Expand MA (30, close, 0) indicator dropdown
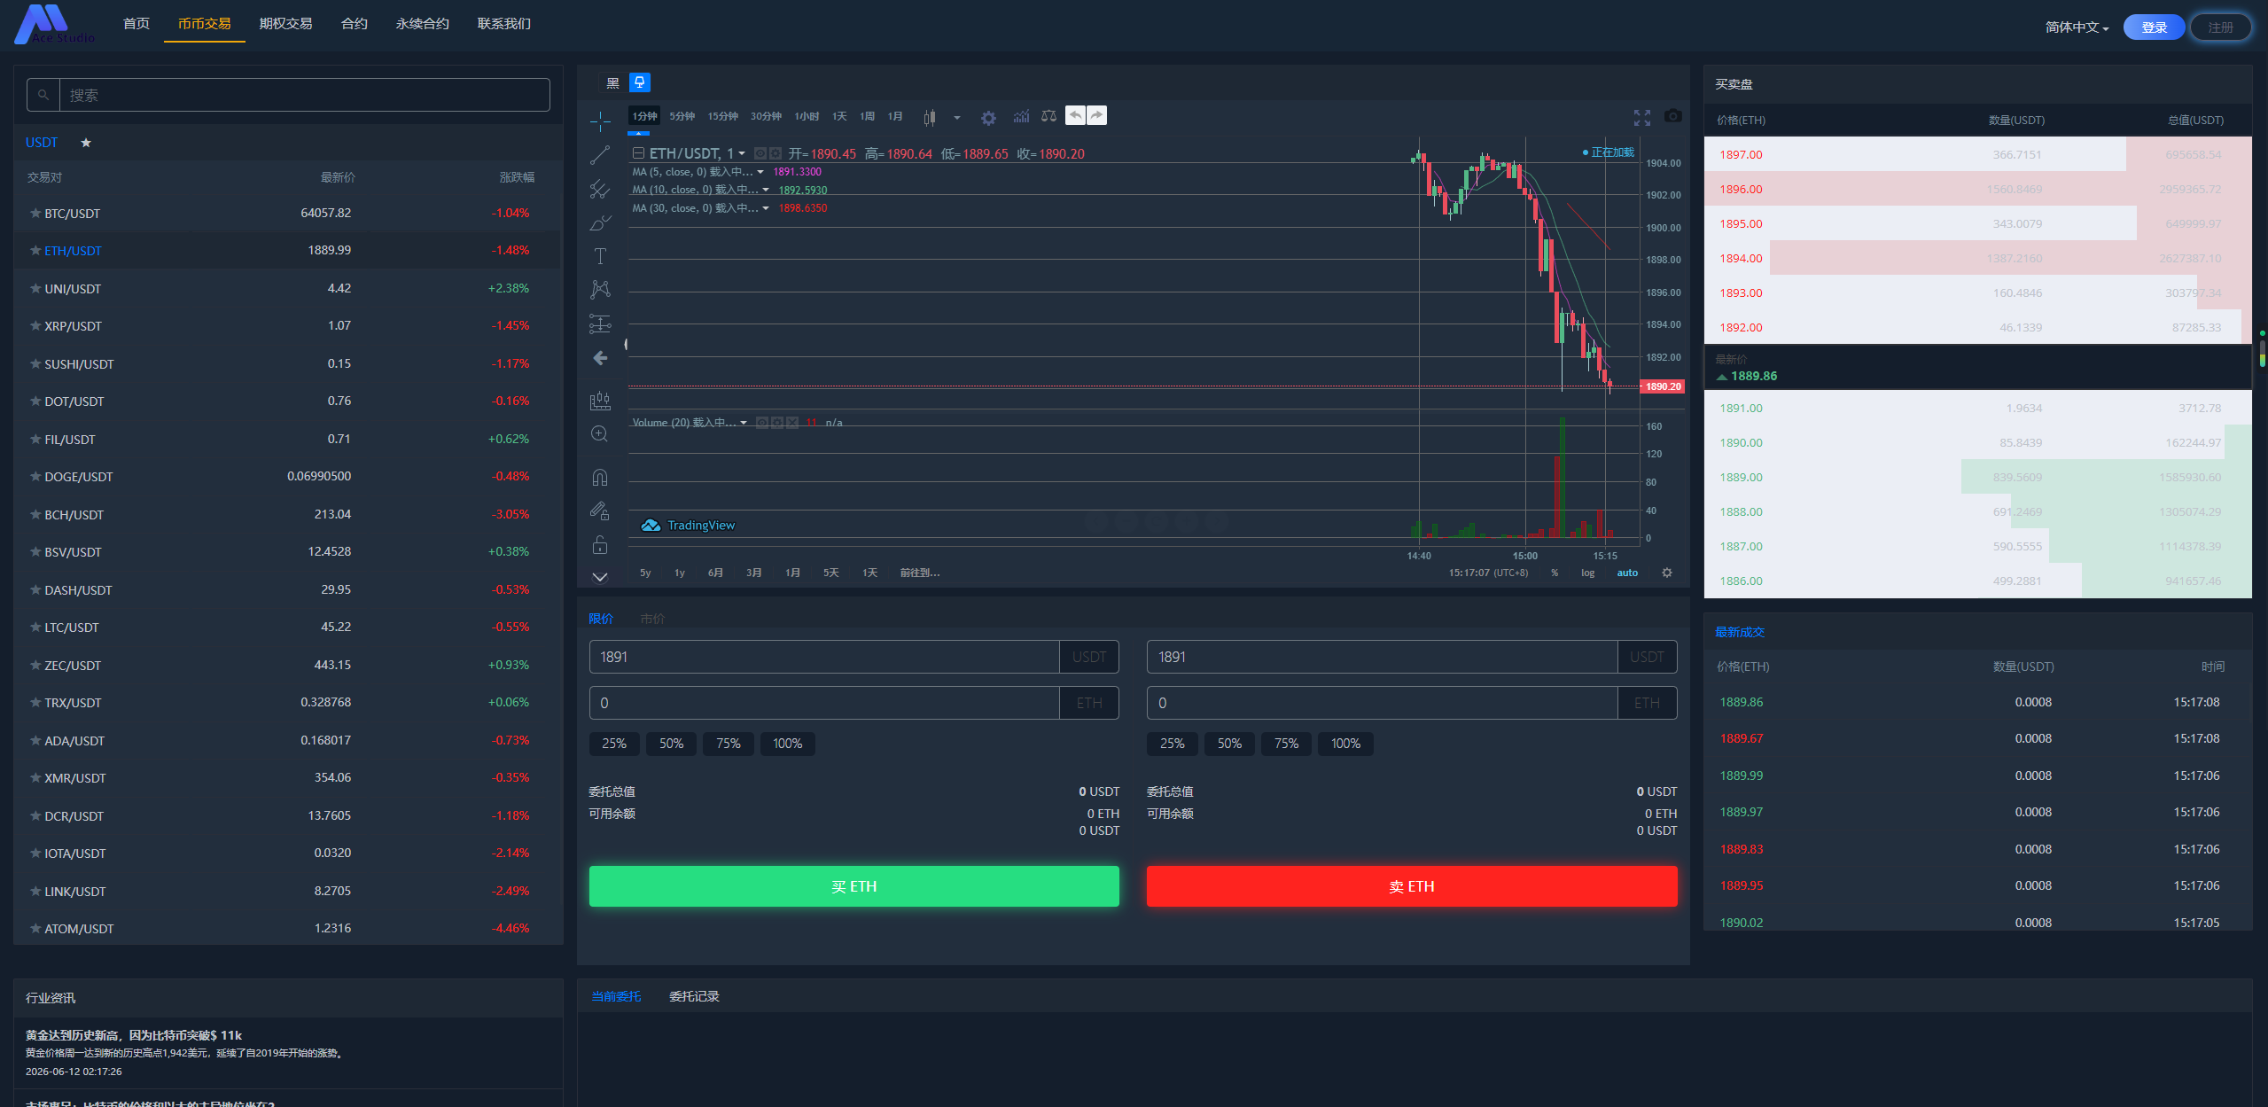Image resolution: width=2268 pixels, height=1107 pixels. (766, 208)
